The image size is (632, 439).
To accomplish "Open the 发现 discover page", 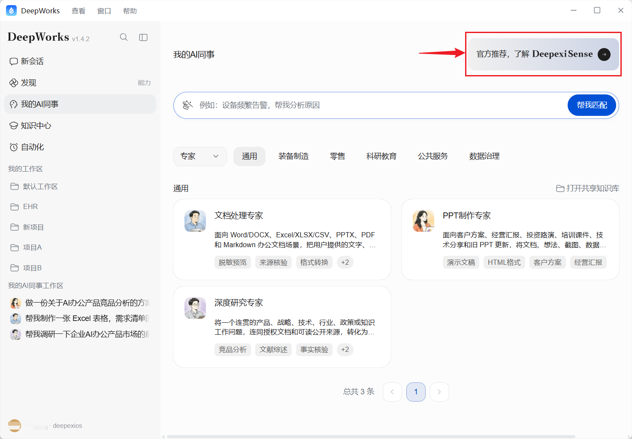I will 80,83.
